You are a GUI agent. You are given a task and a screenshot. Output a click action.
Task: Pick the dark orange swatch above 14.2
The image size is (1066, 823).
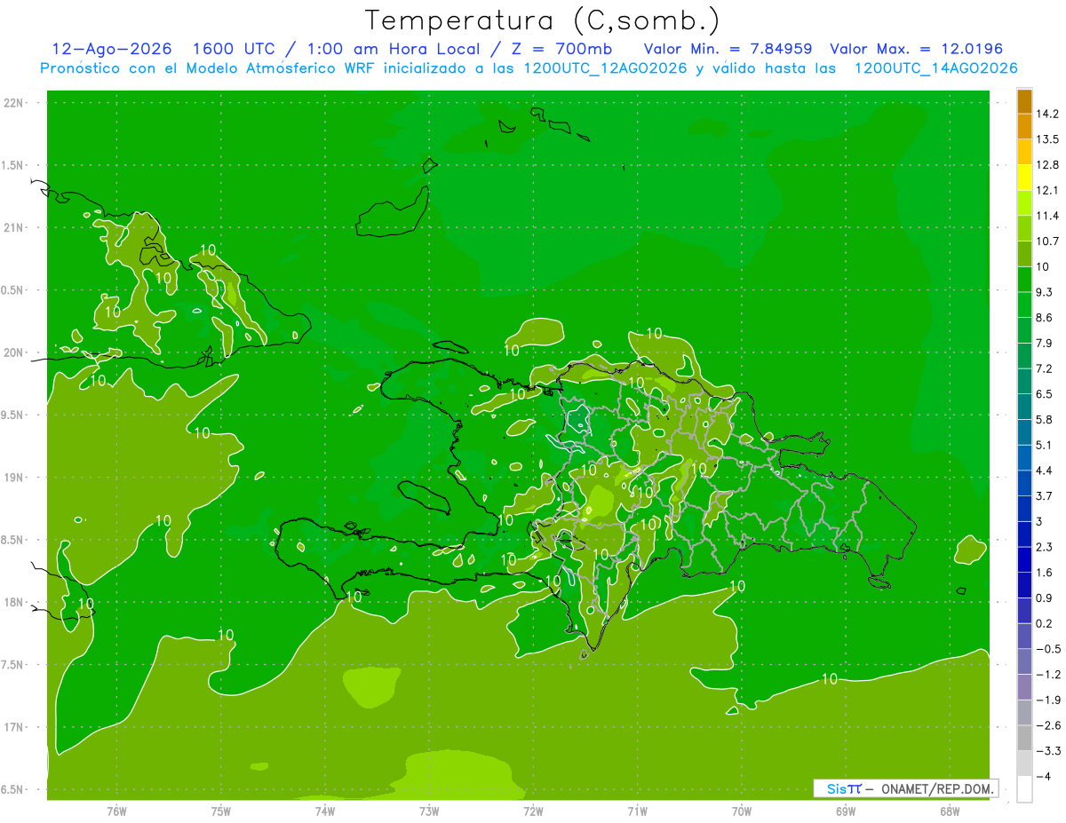1024,101
